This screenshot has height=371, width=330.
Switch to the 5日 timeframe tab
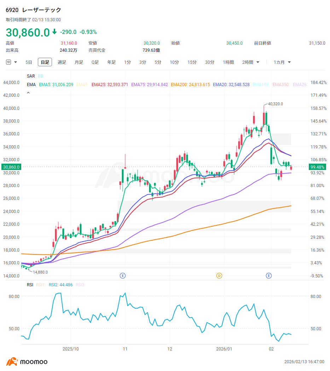(29, 62)
